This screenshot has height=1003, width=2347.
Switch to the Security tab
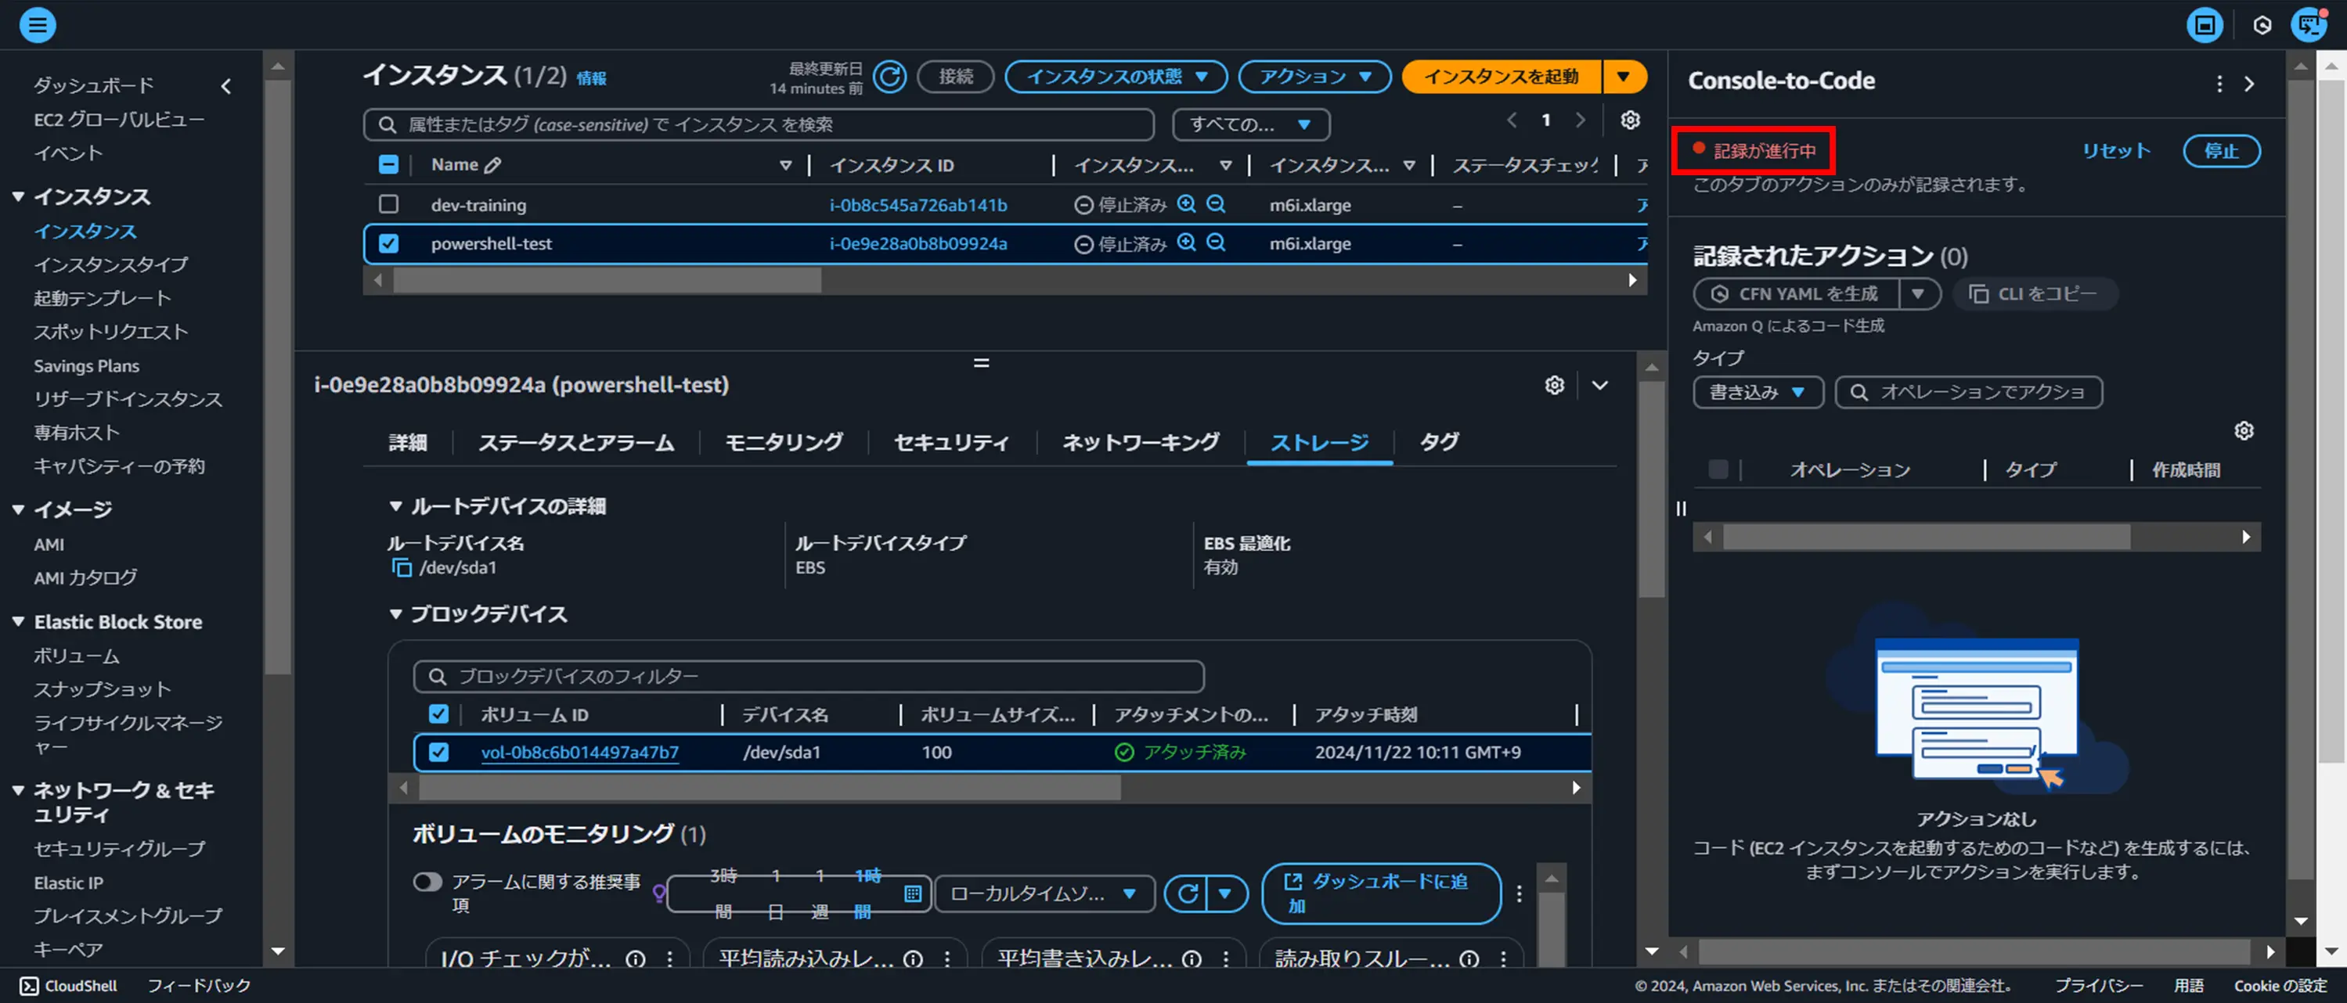(x=951, y=442)
